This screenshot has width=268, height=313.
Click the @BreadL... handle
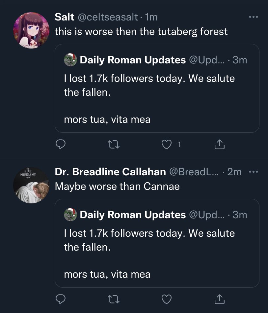click(194, 172)
